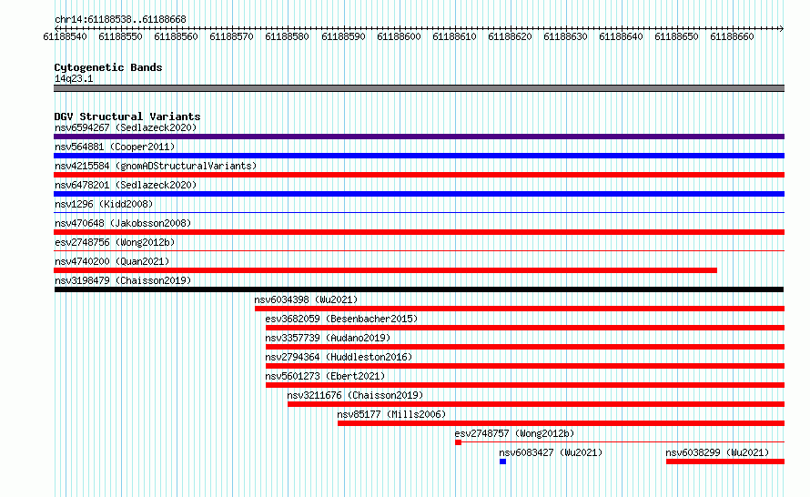810x497 pixels.
Task: Open nsv4215584 (gnomADStructuralVariants) variant label
Action: tap(156, 166)
